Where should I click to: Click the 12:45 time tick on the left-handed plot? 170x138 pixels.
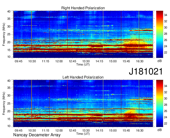pyautogui.click(x=72, y=130)
